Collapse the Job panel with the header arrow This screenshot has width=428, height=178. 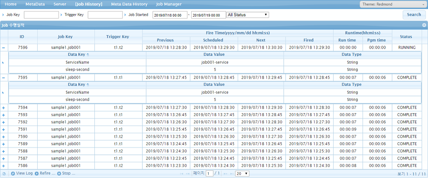pyautogui.click(x=424, y=25)
